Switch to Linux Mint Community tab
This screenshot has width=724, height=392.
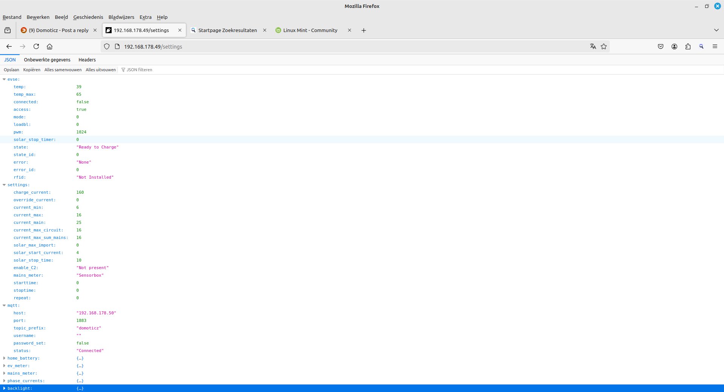pyautogui.click(x=310, y=30)
